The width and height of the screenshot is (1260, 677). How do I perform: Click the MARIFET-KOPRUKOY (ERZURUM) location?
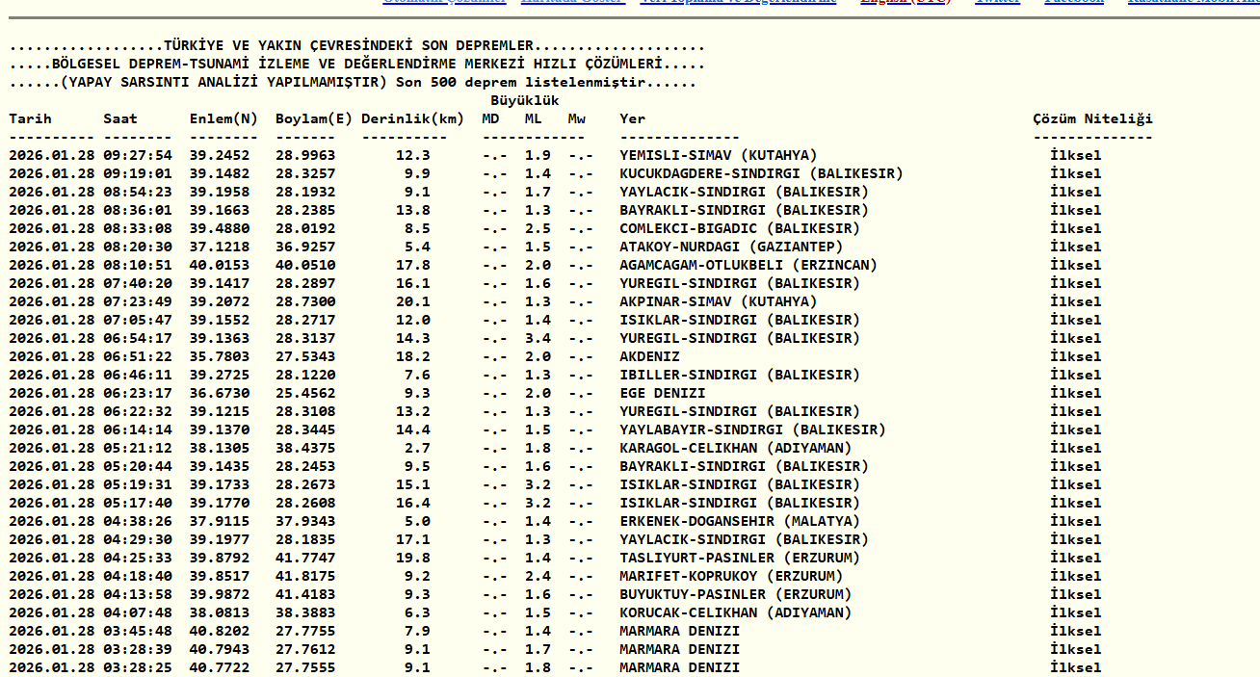coord(731,577)
